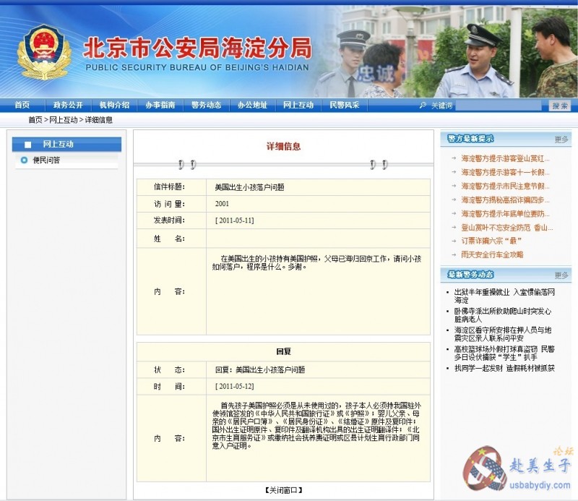Click 网上互动 in the breadcrumb path

pyautogui.click(x=64, y=120)
